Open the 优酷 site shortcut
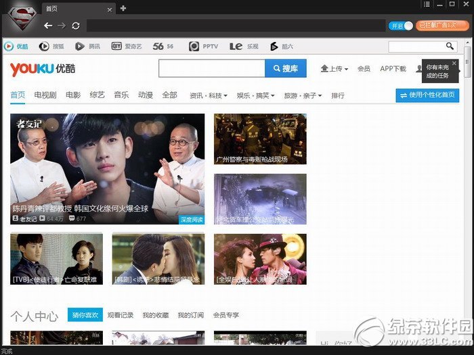This screenshot has height=355, width=474. pyautogui.click(x=16, y=47)
